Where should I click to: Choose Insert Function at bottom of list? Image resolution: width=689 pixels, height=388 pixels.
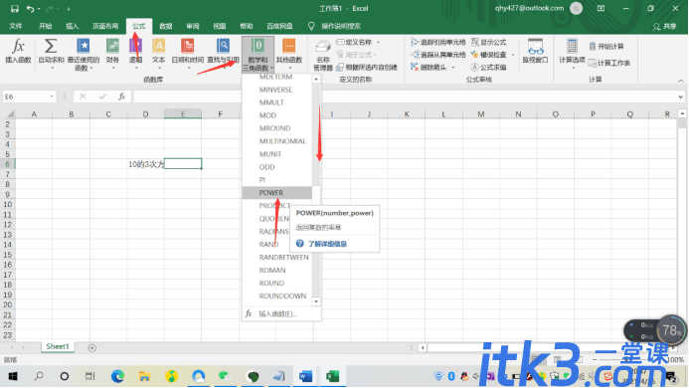point(281,313)
